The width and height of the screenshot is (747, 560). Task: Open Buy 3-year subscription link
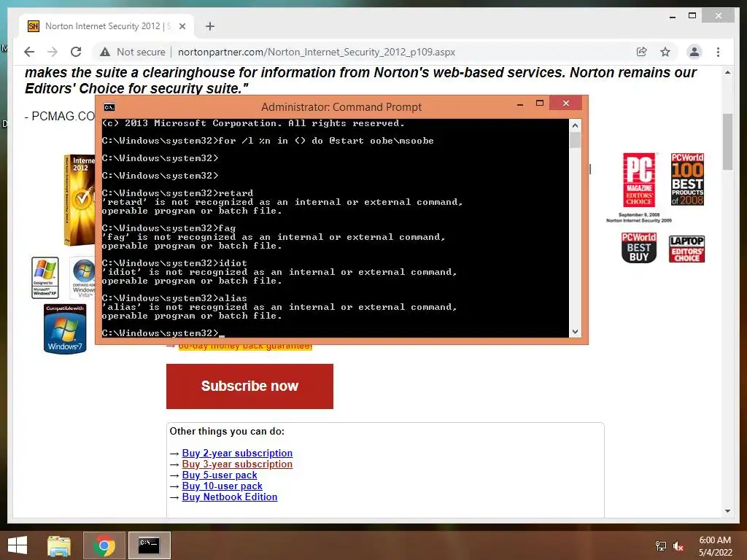point(237,464)
